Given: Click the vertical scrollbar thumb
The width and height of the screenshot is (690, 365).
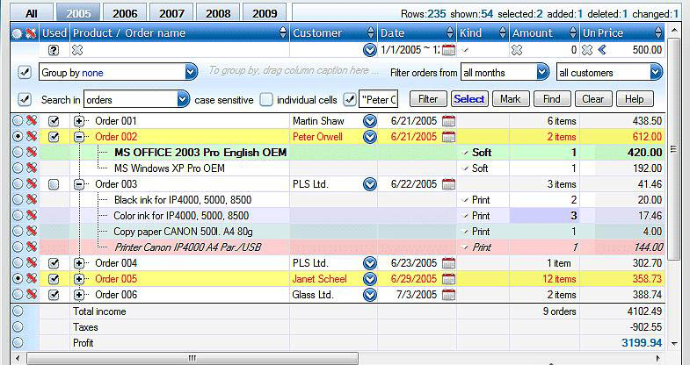Looking at the screenshot, I should tap(673, 149).
